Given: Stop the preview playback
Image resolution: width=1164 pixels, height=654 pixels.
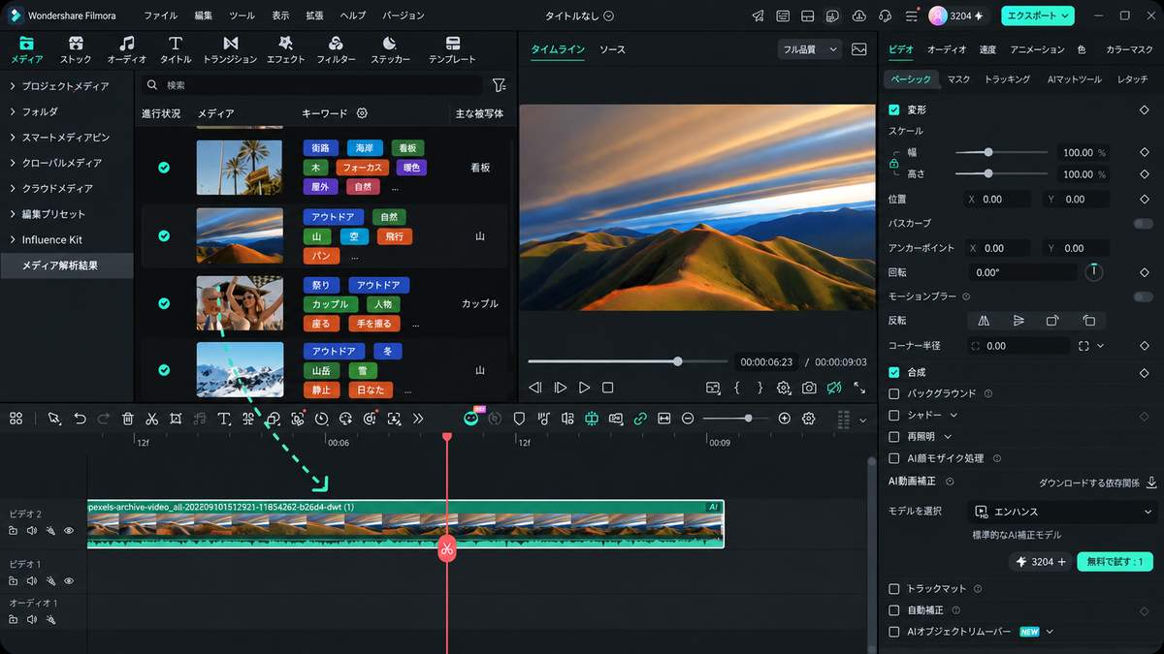Looking at the screenshot, I should pos(607,388).
